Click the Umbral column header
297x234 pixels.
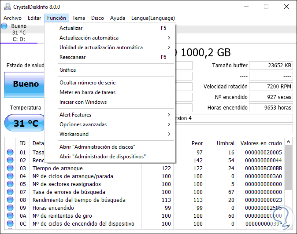point(226,143)
